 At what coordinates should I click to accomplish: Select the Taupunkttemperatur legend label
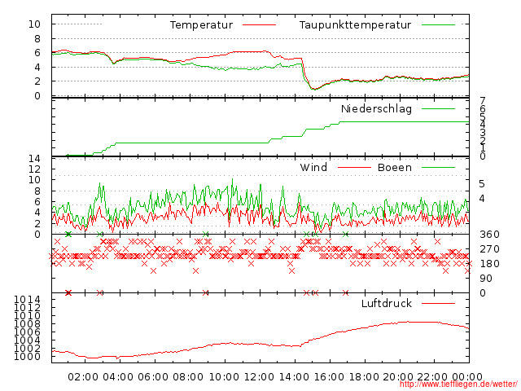point(355,25)
